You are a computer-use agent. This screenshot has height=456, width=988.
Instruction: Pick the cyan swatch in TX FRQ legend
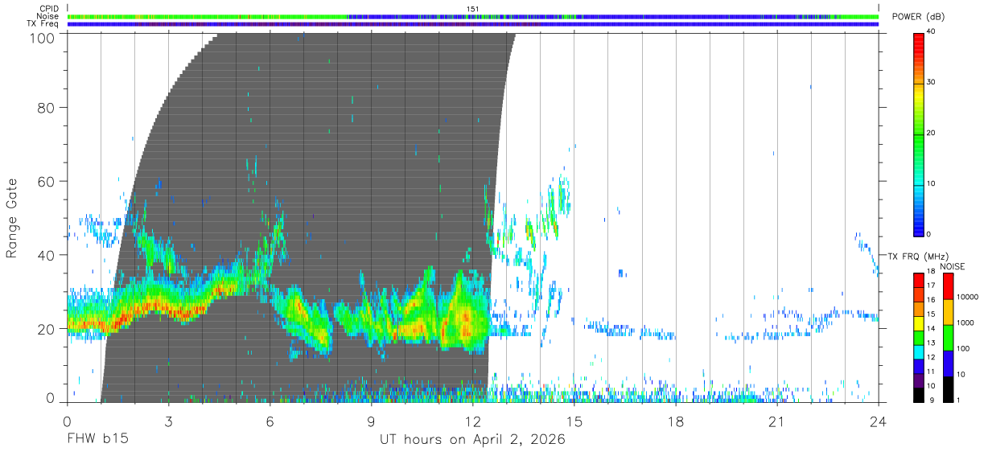pos(918,351)
